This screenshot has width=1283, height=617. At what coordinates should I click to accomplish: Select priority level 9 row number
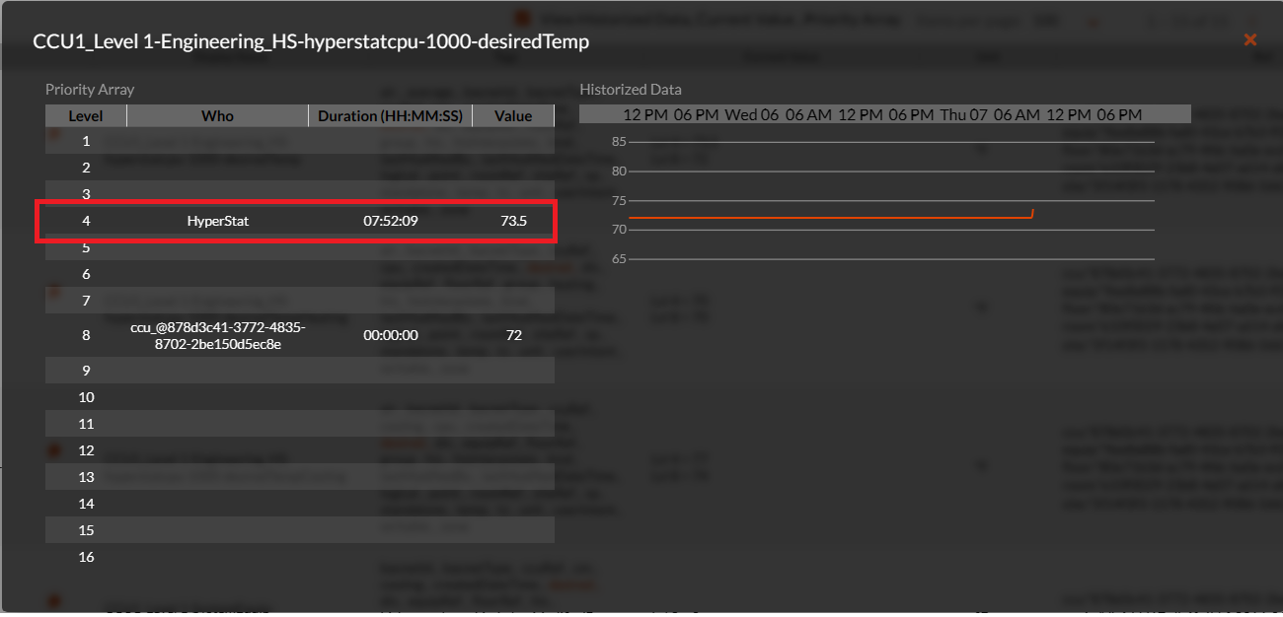(86, 371)
